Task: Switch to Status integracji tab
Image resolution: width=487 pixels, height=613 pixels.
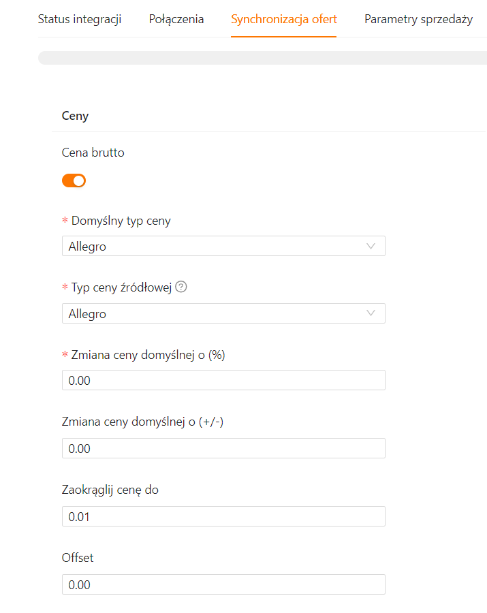Action: 80,19
